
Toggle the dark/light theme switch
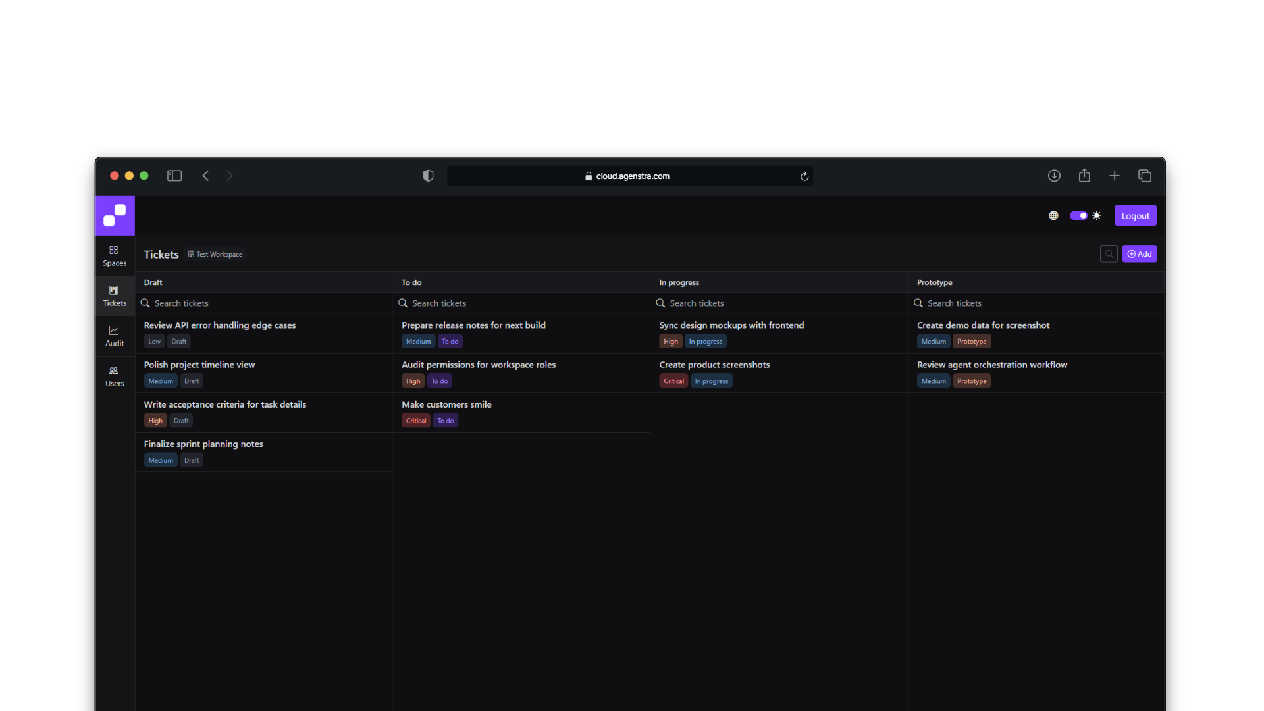[x=1078, y=215]
